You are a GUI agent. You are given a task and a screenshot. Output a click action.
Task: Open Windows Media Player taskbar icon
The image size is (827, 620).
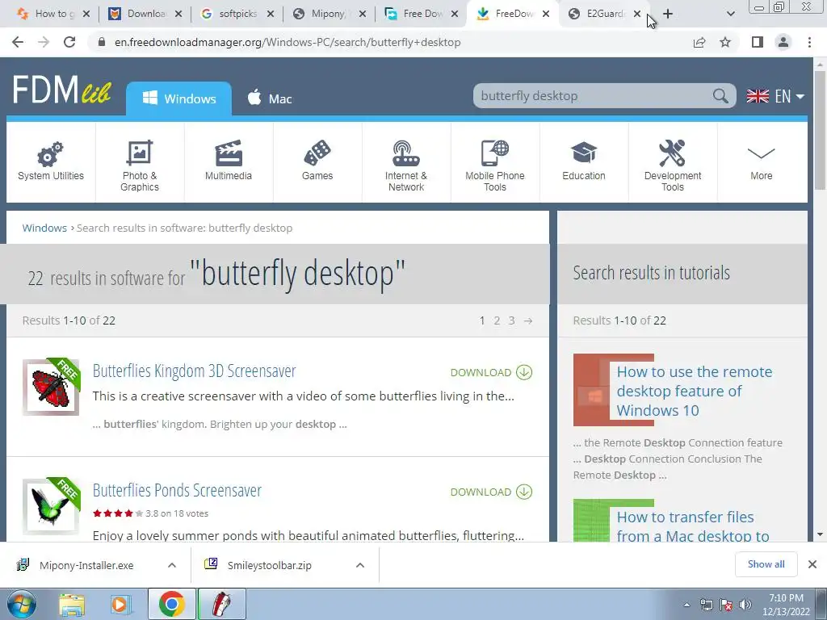[x=121, y=605]
